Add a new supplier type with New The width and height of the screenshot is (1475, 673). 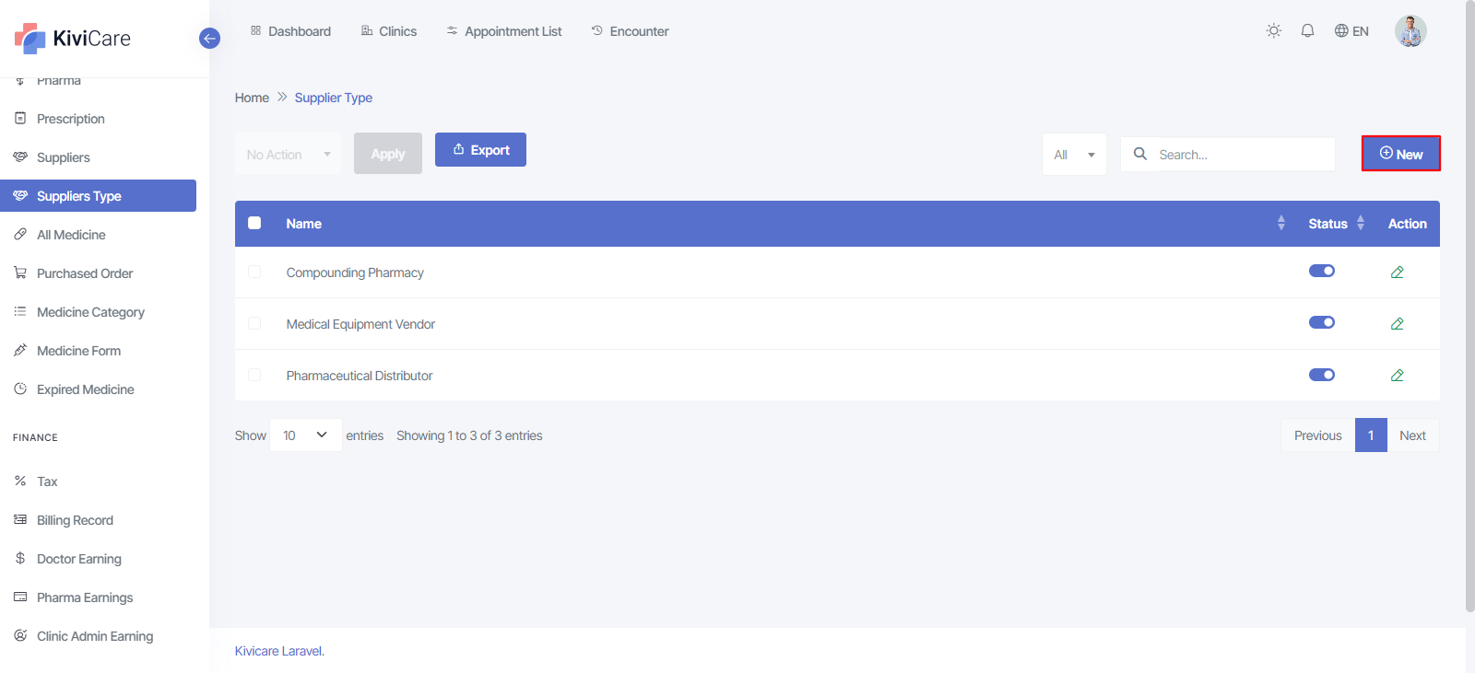tap(1400, 154)
